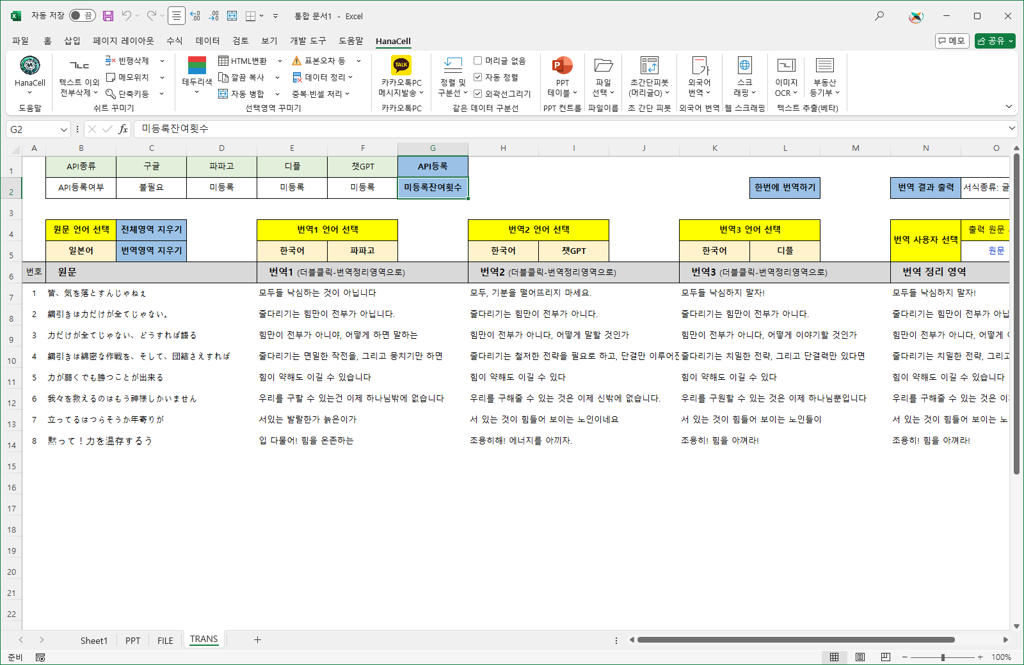Open the 삽입 ribbon tab

pyautogui.click(x=72, y=41)
